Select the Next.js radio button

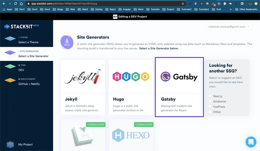click(210, 96)
